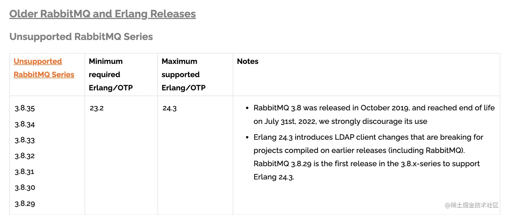This screenshot has height=215, width=505.
Task: Click the Maximum supported Erlang/OTP column header
Action: coord(183,75)
